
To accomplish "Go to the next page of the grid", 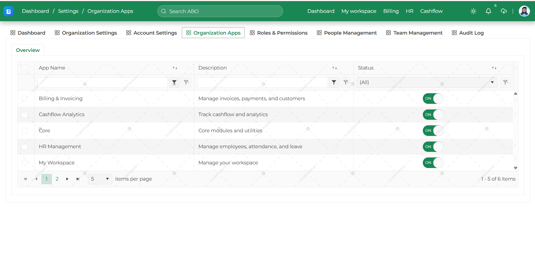I will click(67, 179).
